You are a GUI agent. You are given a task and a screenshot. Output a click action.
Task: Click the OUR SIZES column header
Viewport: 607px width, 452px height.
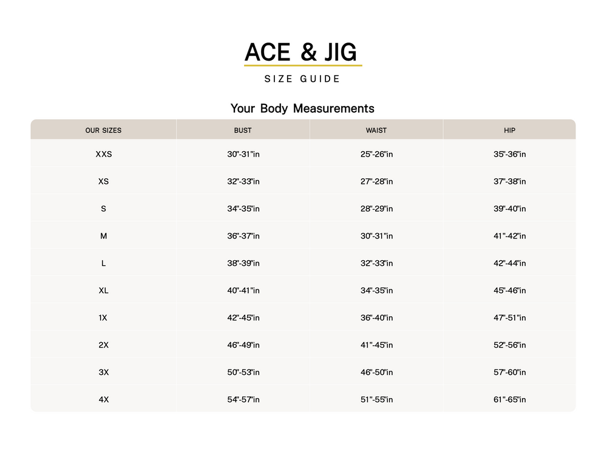103,130
